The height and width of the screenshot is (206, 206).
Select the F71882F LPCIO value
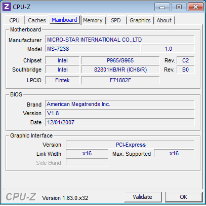pos(120,80)
